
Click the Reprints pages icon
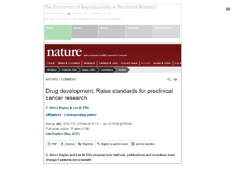pyautogui.click(x=80, y=144)
